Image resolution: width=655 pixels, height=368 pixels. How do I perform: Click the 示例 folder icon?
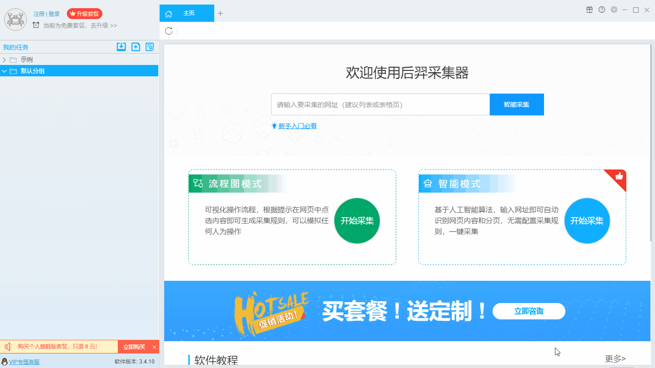13,60
